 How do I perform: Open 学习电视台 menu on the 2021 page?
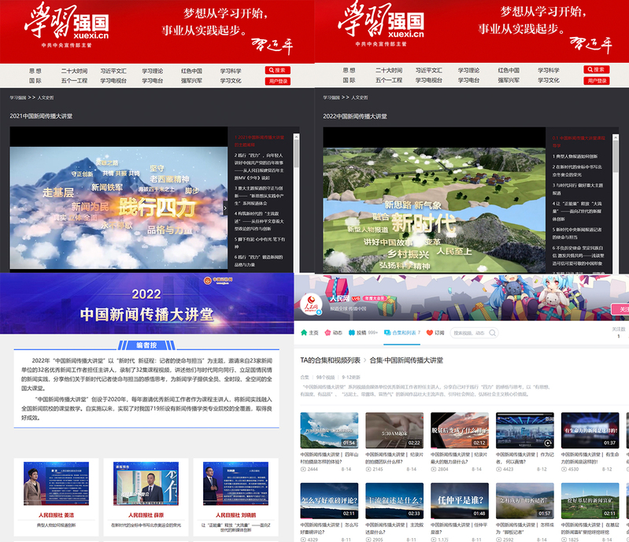(113, 80)
